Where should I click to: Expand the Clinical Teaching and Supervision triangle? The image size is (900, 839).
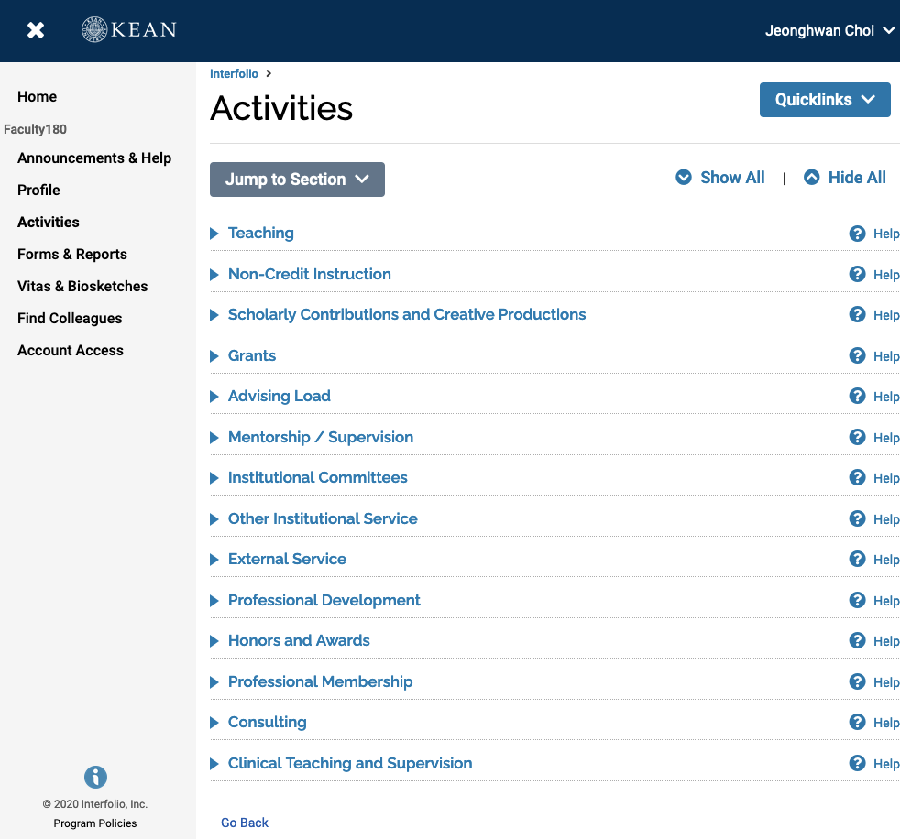point(214,763)
